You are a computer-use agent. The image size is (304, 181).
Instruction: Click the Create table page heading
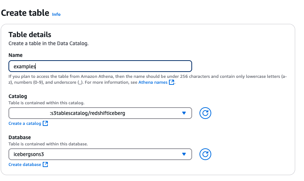click(x=25, y=13)
